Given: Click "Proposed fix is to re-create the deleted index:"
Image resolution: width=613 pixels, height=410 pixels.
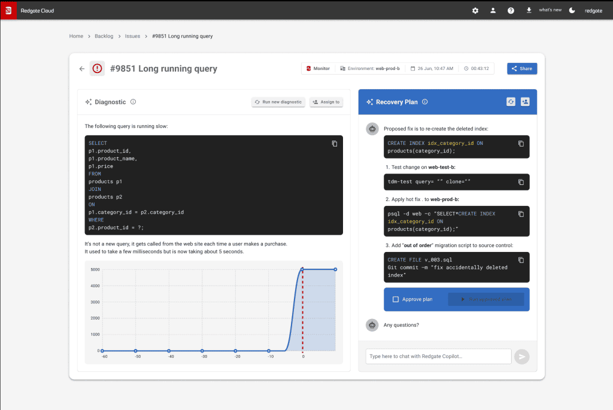Looking at the screenshot, I should (436, 129).
